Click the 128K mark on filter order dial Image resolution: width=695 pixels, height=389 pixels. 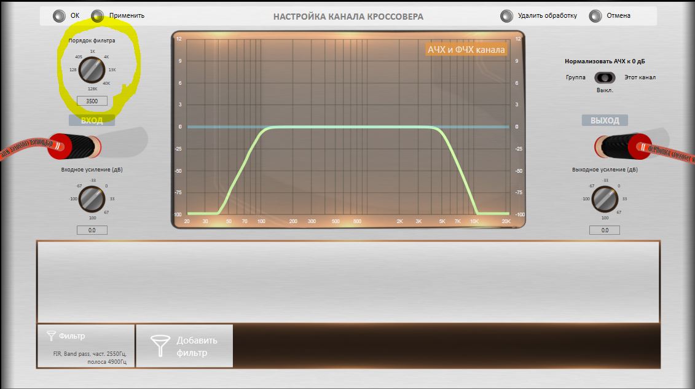click(92, 88)
